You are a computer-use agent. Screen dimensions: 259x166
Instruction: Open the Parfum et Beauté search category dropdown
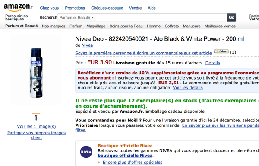coord(76,18)
